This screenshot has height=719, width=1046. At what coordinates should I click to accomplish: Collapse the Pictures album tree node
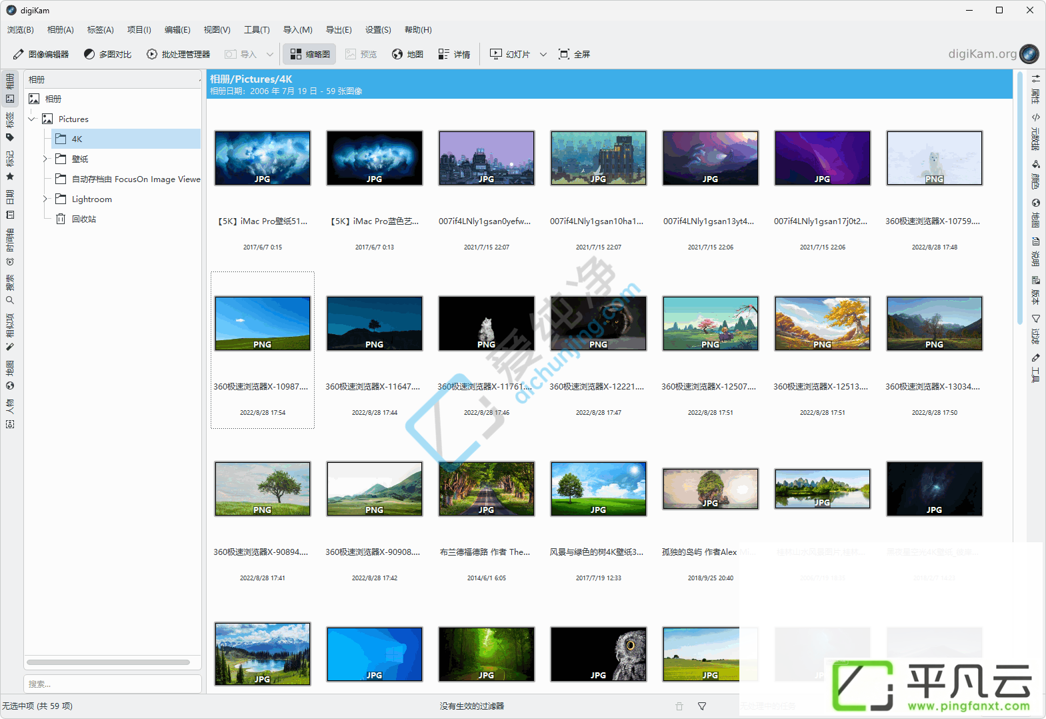[31, 119]
